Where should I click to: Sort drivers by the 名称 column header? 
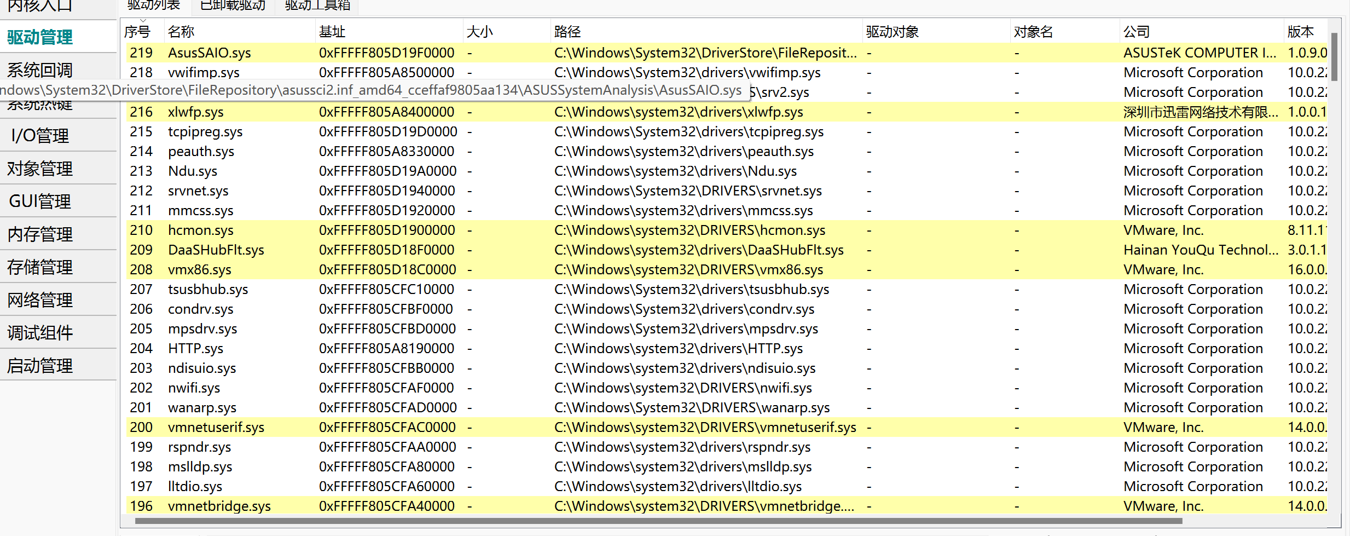pos(240,32)
